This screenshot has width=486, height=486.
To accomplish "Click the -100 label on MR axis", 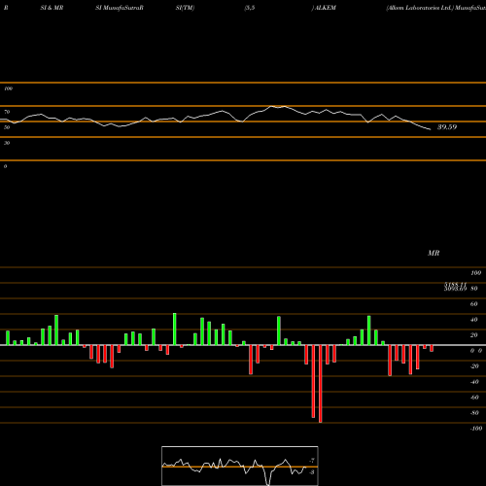I will click(x=476, y=429).
